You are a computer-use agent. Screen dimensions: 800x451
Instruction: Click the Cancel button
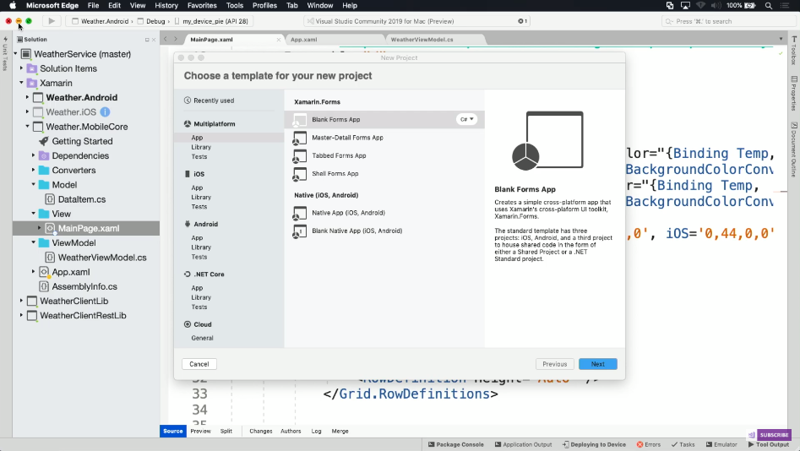click(199, 364)
